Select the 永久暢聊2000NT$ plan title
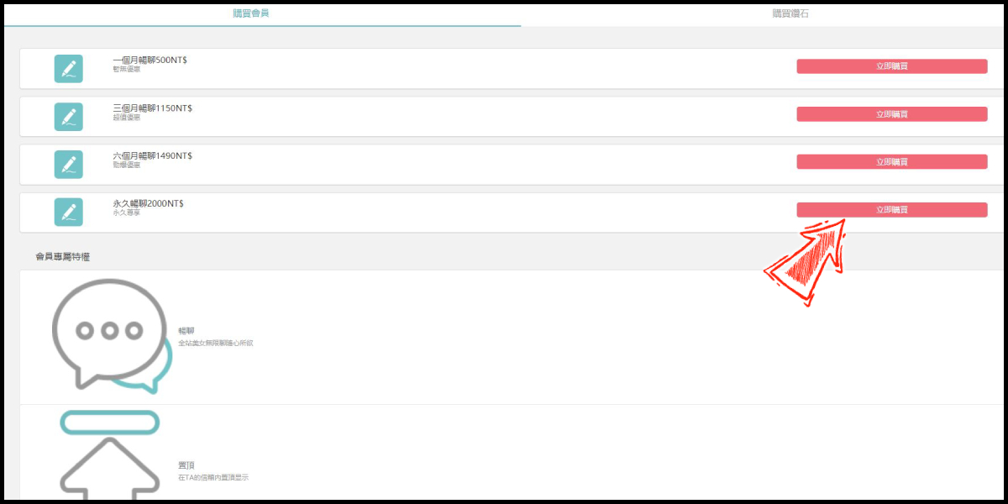Image resolution: width=1008 pixels, height=504 pixels. (148, 204)
